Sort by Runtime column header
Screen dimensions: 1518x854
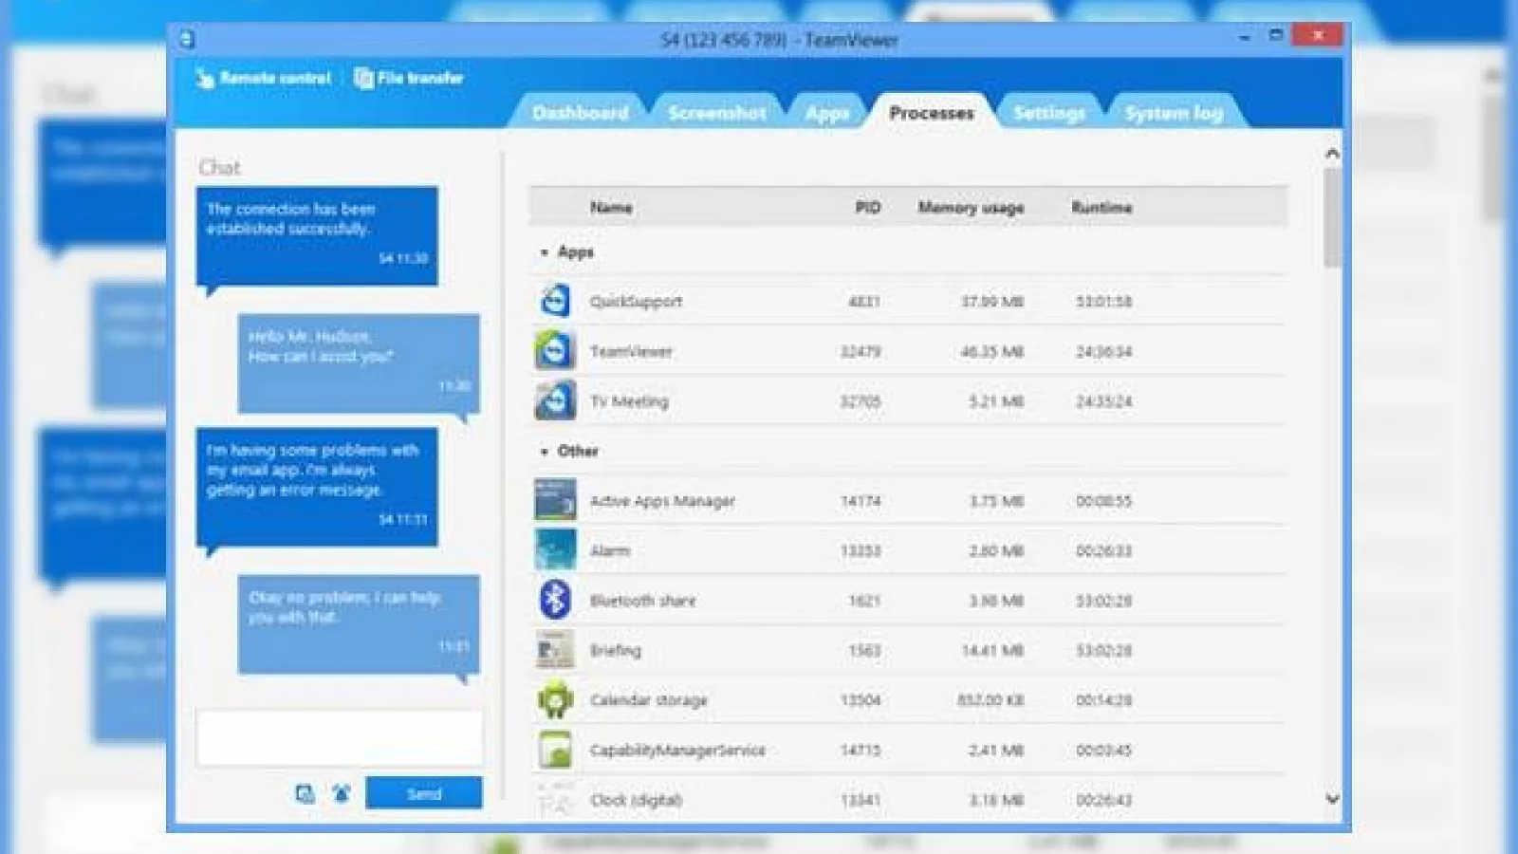click(1101, 207)
